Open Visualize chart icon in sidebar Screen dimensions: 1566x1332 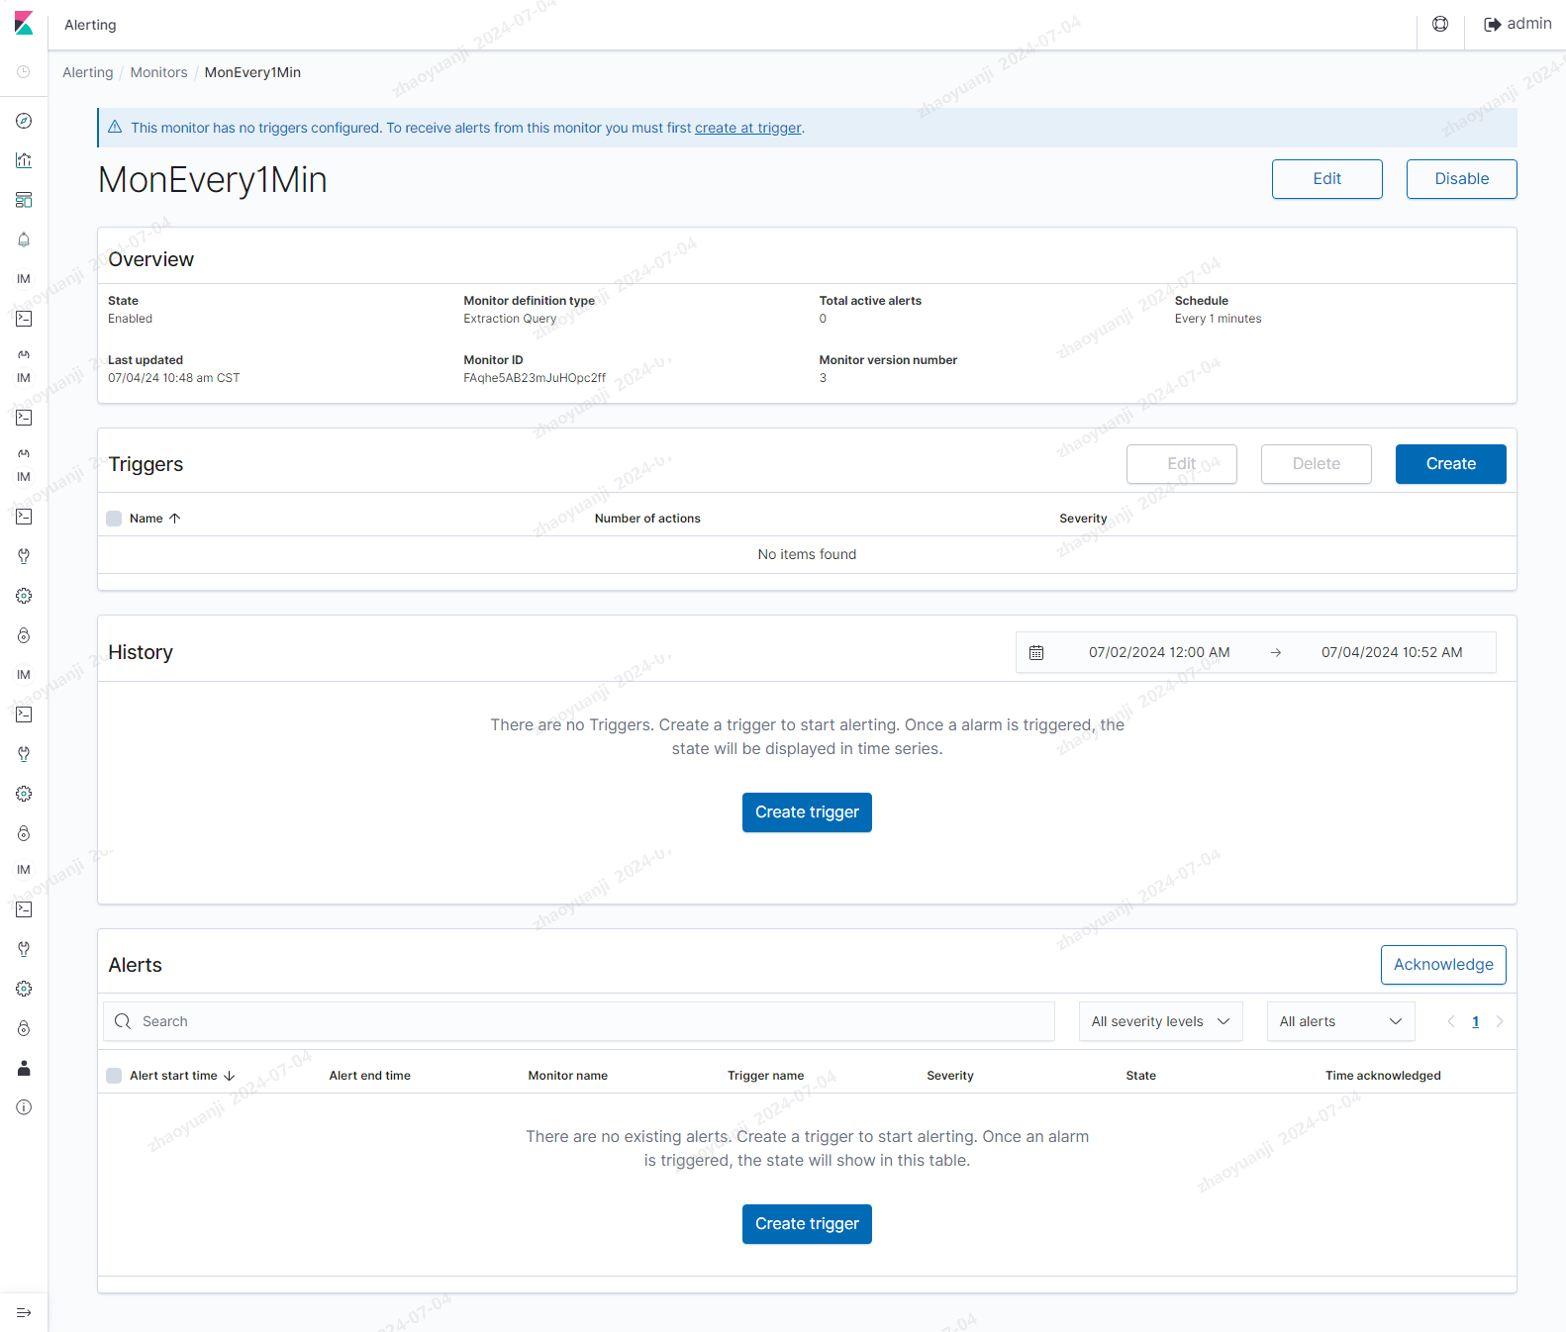pos(24,160)
